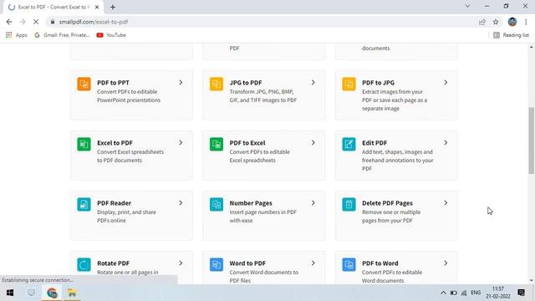The height and width of the screenshot is (301, 535).
Task: Click the scrollbar down arrow
Action: point(532,280)
